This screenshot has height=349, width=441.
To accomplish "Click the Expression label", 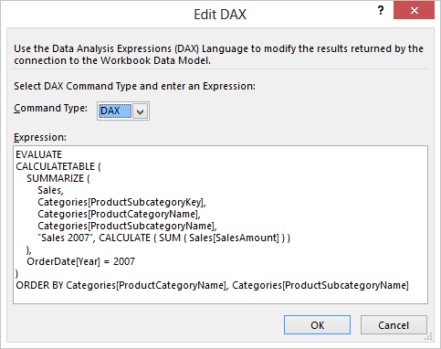I will [40, 137].
